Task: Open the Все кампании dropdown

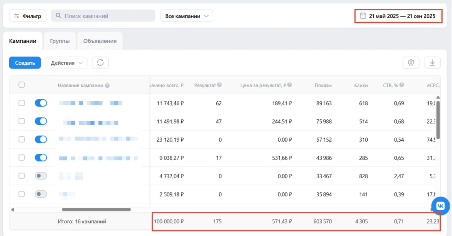Action: point(186,16)
